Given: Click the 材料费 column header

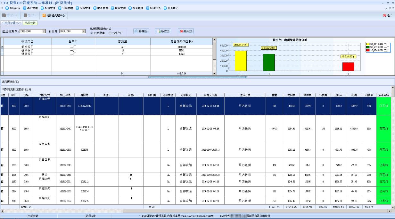Looking at the screenshot, I should (x=291, y=95).
